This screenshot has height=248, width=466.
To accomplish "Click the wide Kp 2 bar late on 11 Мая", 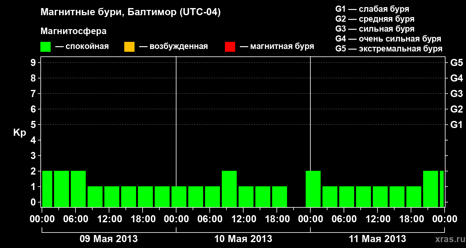I will tap(431, 189).
